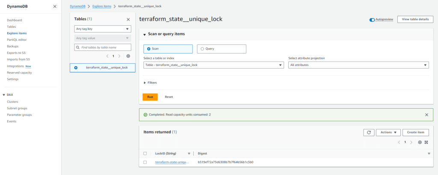Open the Any tag key dropdown

[x=103, y=29]
